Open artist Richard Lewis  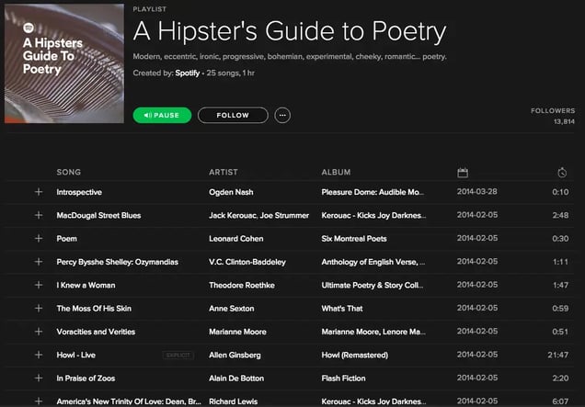coord(234,401)
